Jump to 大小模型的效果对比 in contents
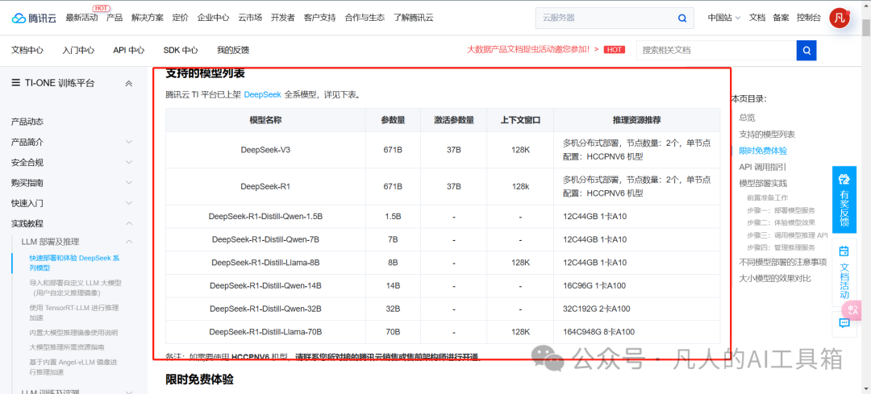Image resolution: width=871 pixels, height=394 pixels. [774, 278]
